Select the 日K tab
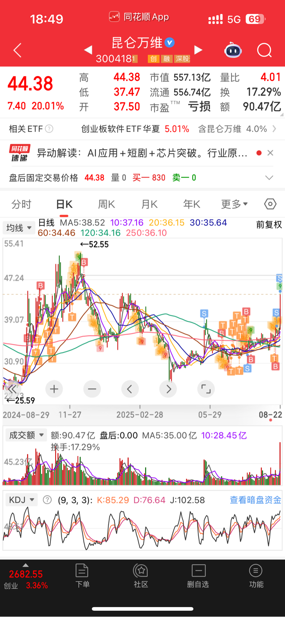The height and width of the screenshot is (617, 285). point(64,204)
